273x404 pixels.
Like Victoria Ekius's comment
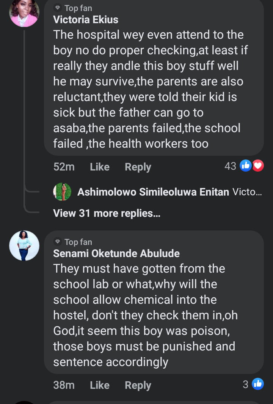(x=100, y=167)
